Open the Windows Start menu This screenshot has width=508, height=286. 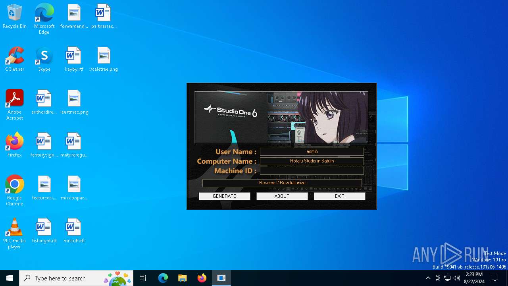coord(10,278)
